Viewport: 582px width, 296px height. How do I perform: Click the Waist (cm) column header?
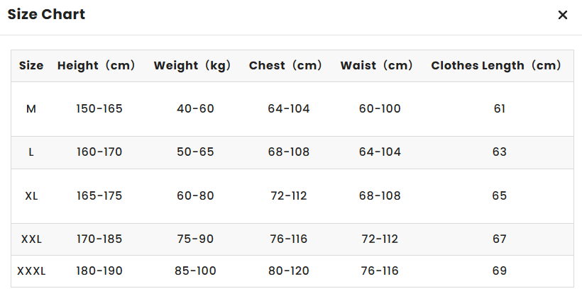click(x=376, y=66)
